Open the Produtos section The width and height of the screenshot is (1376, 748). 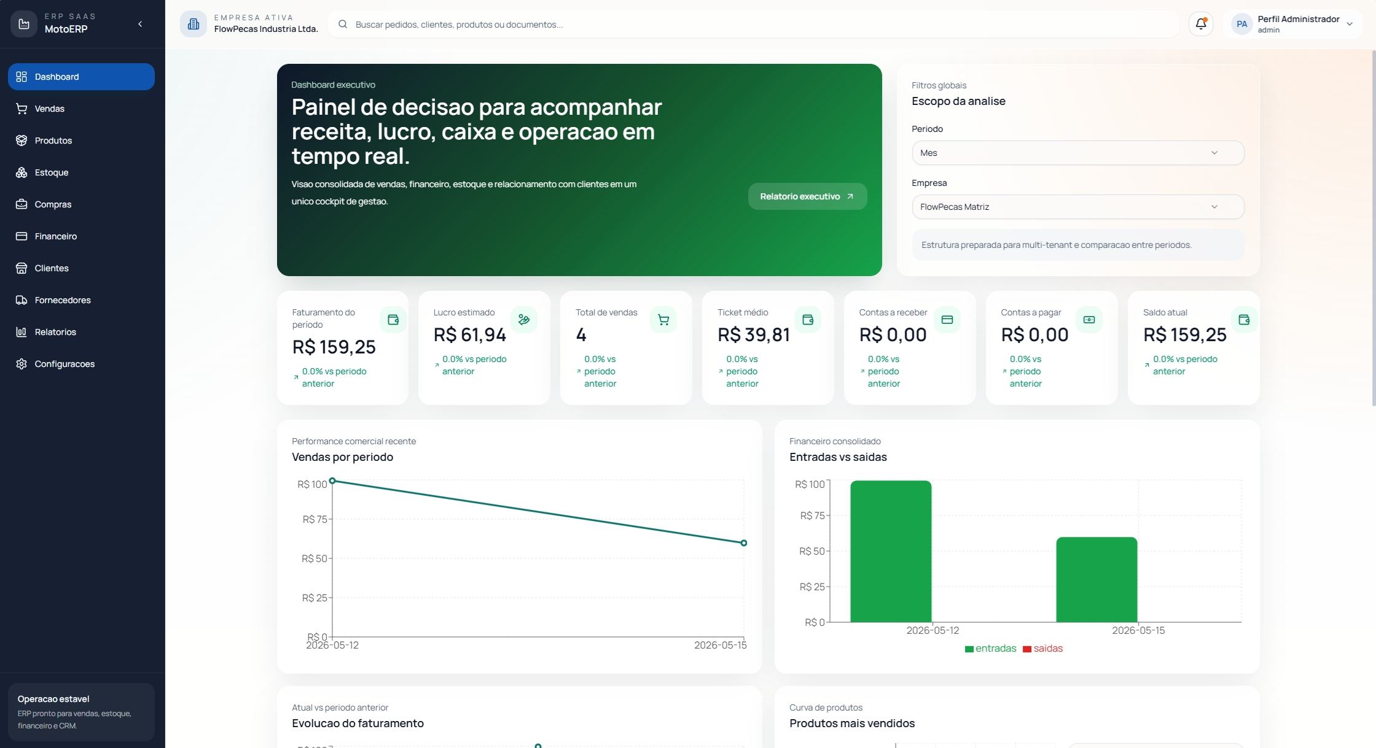tap(81, 141)
